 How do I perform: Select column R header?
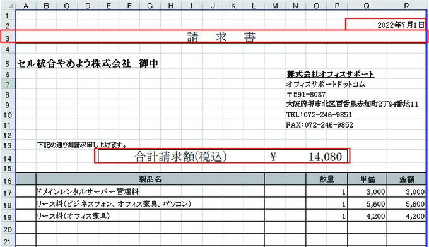(x=406, y=5)
